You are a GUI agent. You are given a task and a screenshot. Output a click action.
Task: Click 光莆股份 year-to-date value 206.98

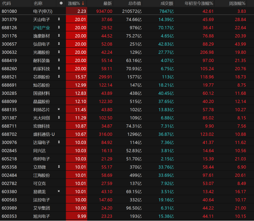(207, 52)
